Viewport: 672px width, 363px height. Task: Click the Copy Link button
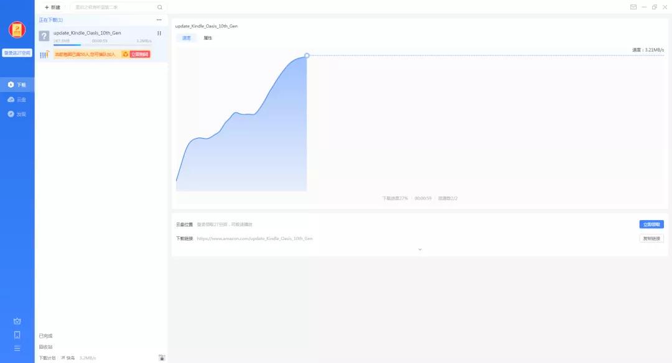click(x=651, y=239)
